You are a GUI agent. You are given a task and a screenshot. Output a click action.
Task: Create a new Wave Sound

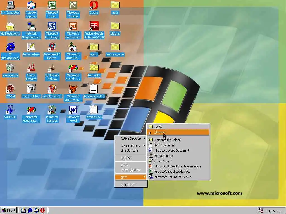point(178,161)
